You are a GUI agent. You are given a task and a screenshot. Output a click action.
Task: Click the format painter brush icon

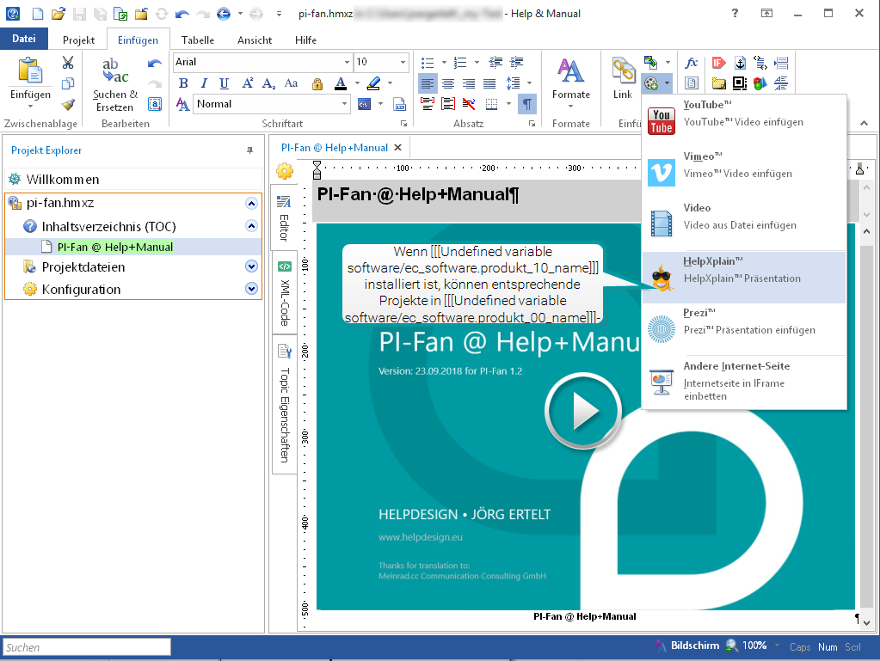68,104
